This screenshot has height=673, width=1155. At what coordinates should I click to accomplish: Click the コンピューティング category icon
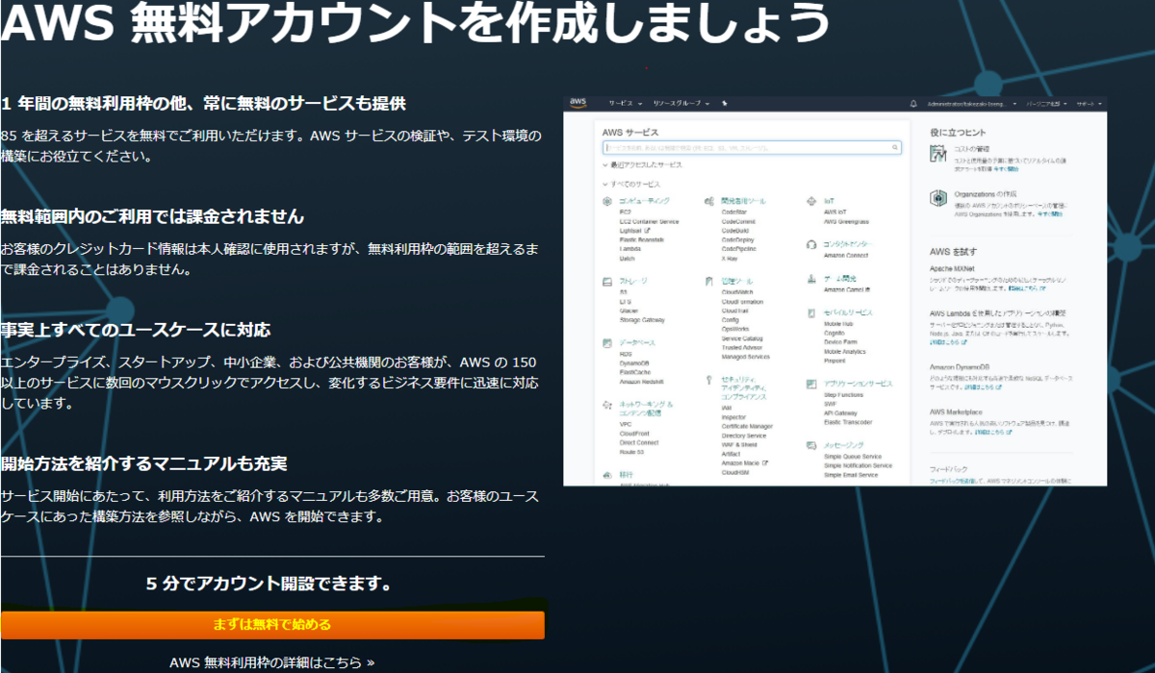pyautogui.click(x=607, y=201)
